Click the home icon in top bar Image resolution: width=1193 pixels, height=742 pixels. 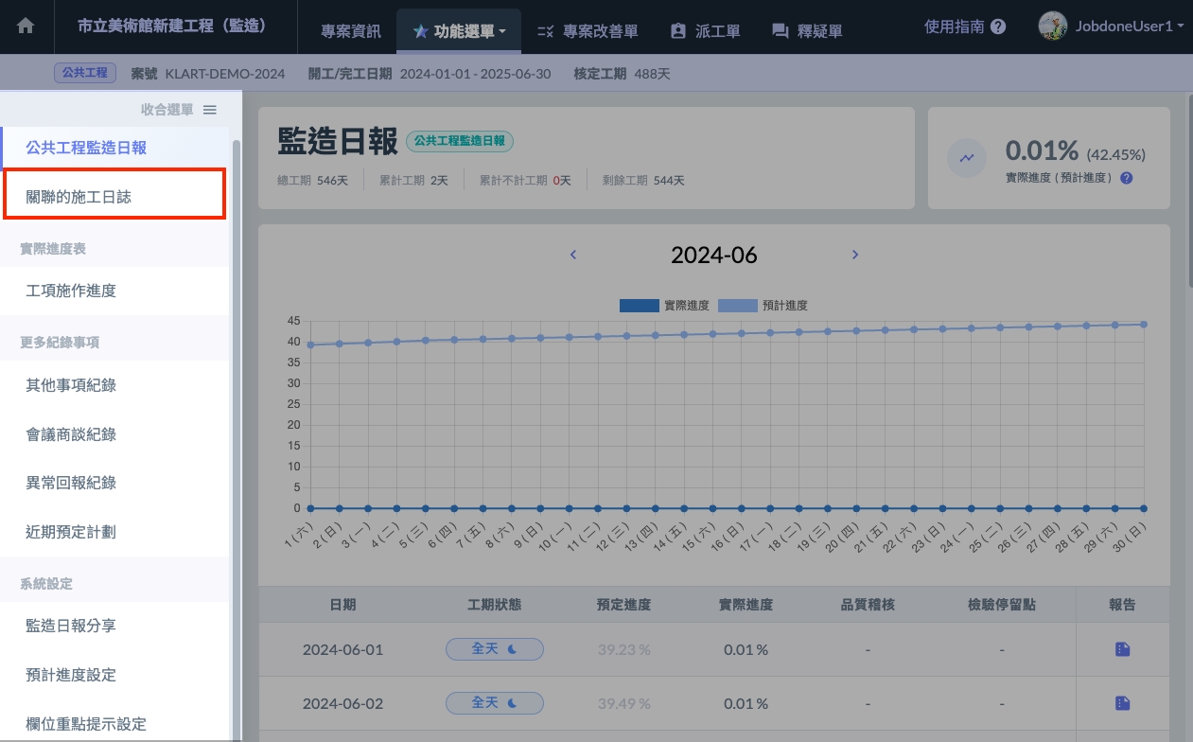coord(26,26)
